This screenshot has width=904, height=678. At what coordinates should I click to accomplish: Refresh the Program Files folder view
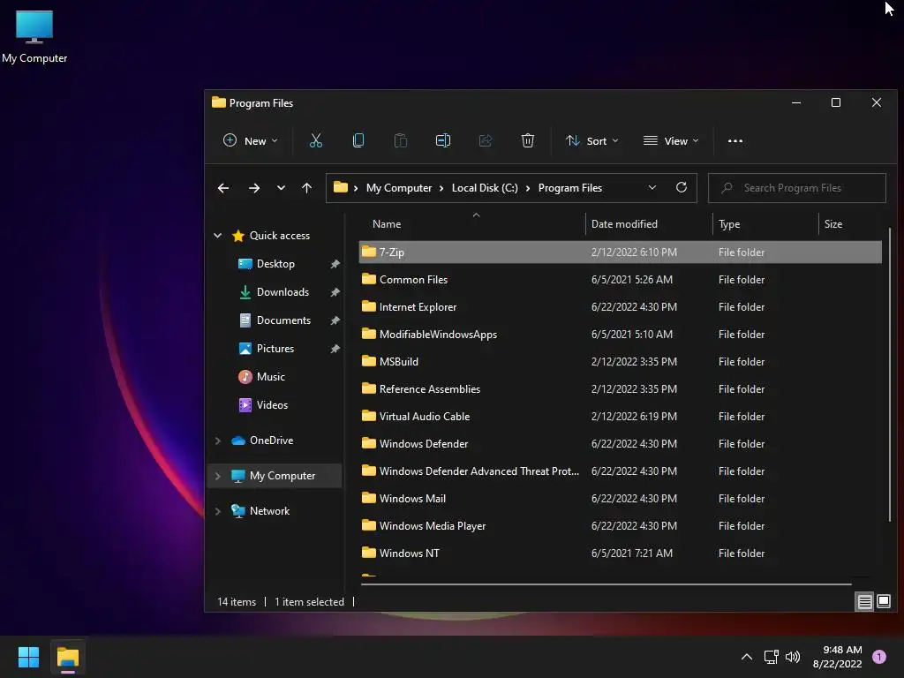click(682, 187)
